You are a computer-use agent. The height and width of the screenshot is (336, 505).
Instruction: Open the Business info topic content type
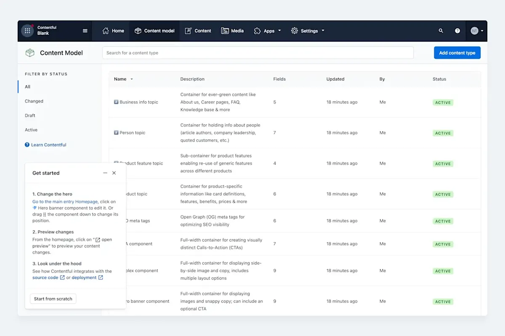(x=139, y=102)
